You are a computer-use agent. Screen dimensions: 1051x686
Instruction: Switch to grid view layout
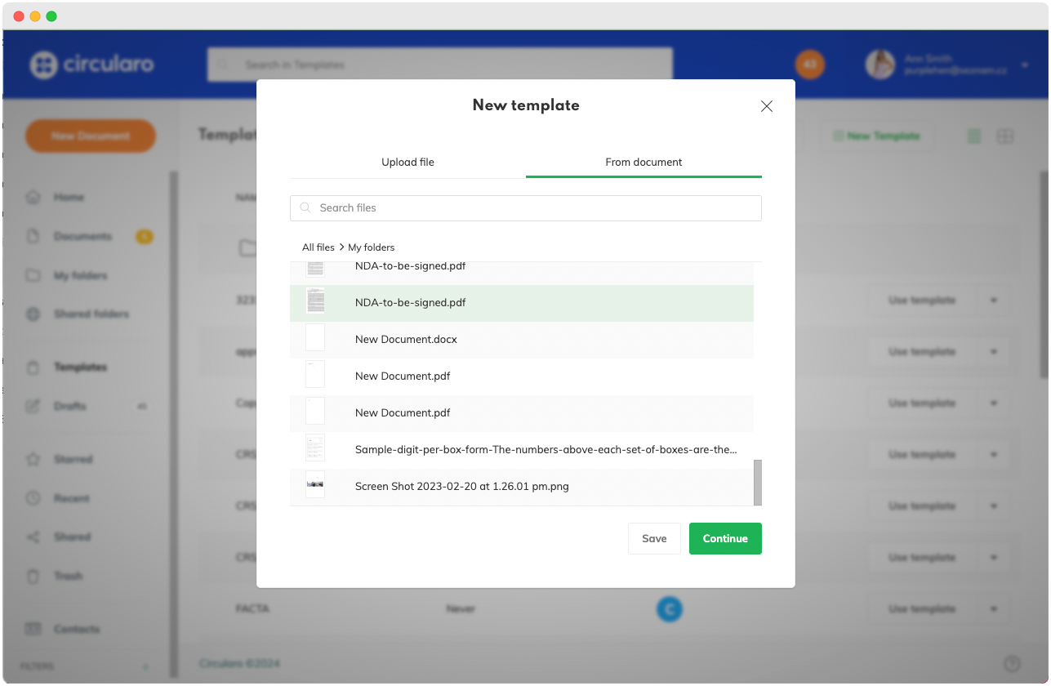coord(1005,136)
